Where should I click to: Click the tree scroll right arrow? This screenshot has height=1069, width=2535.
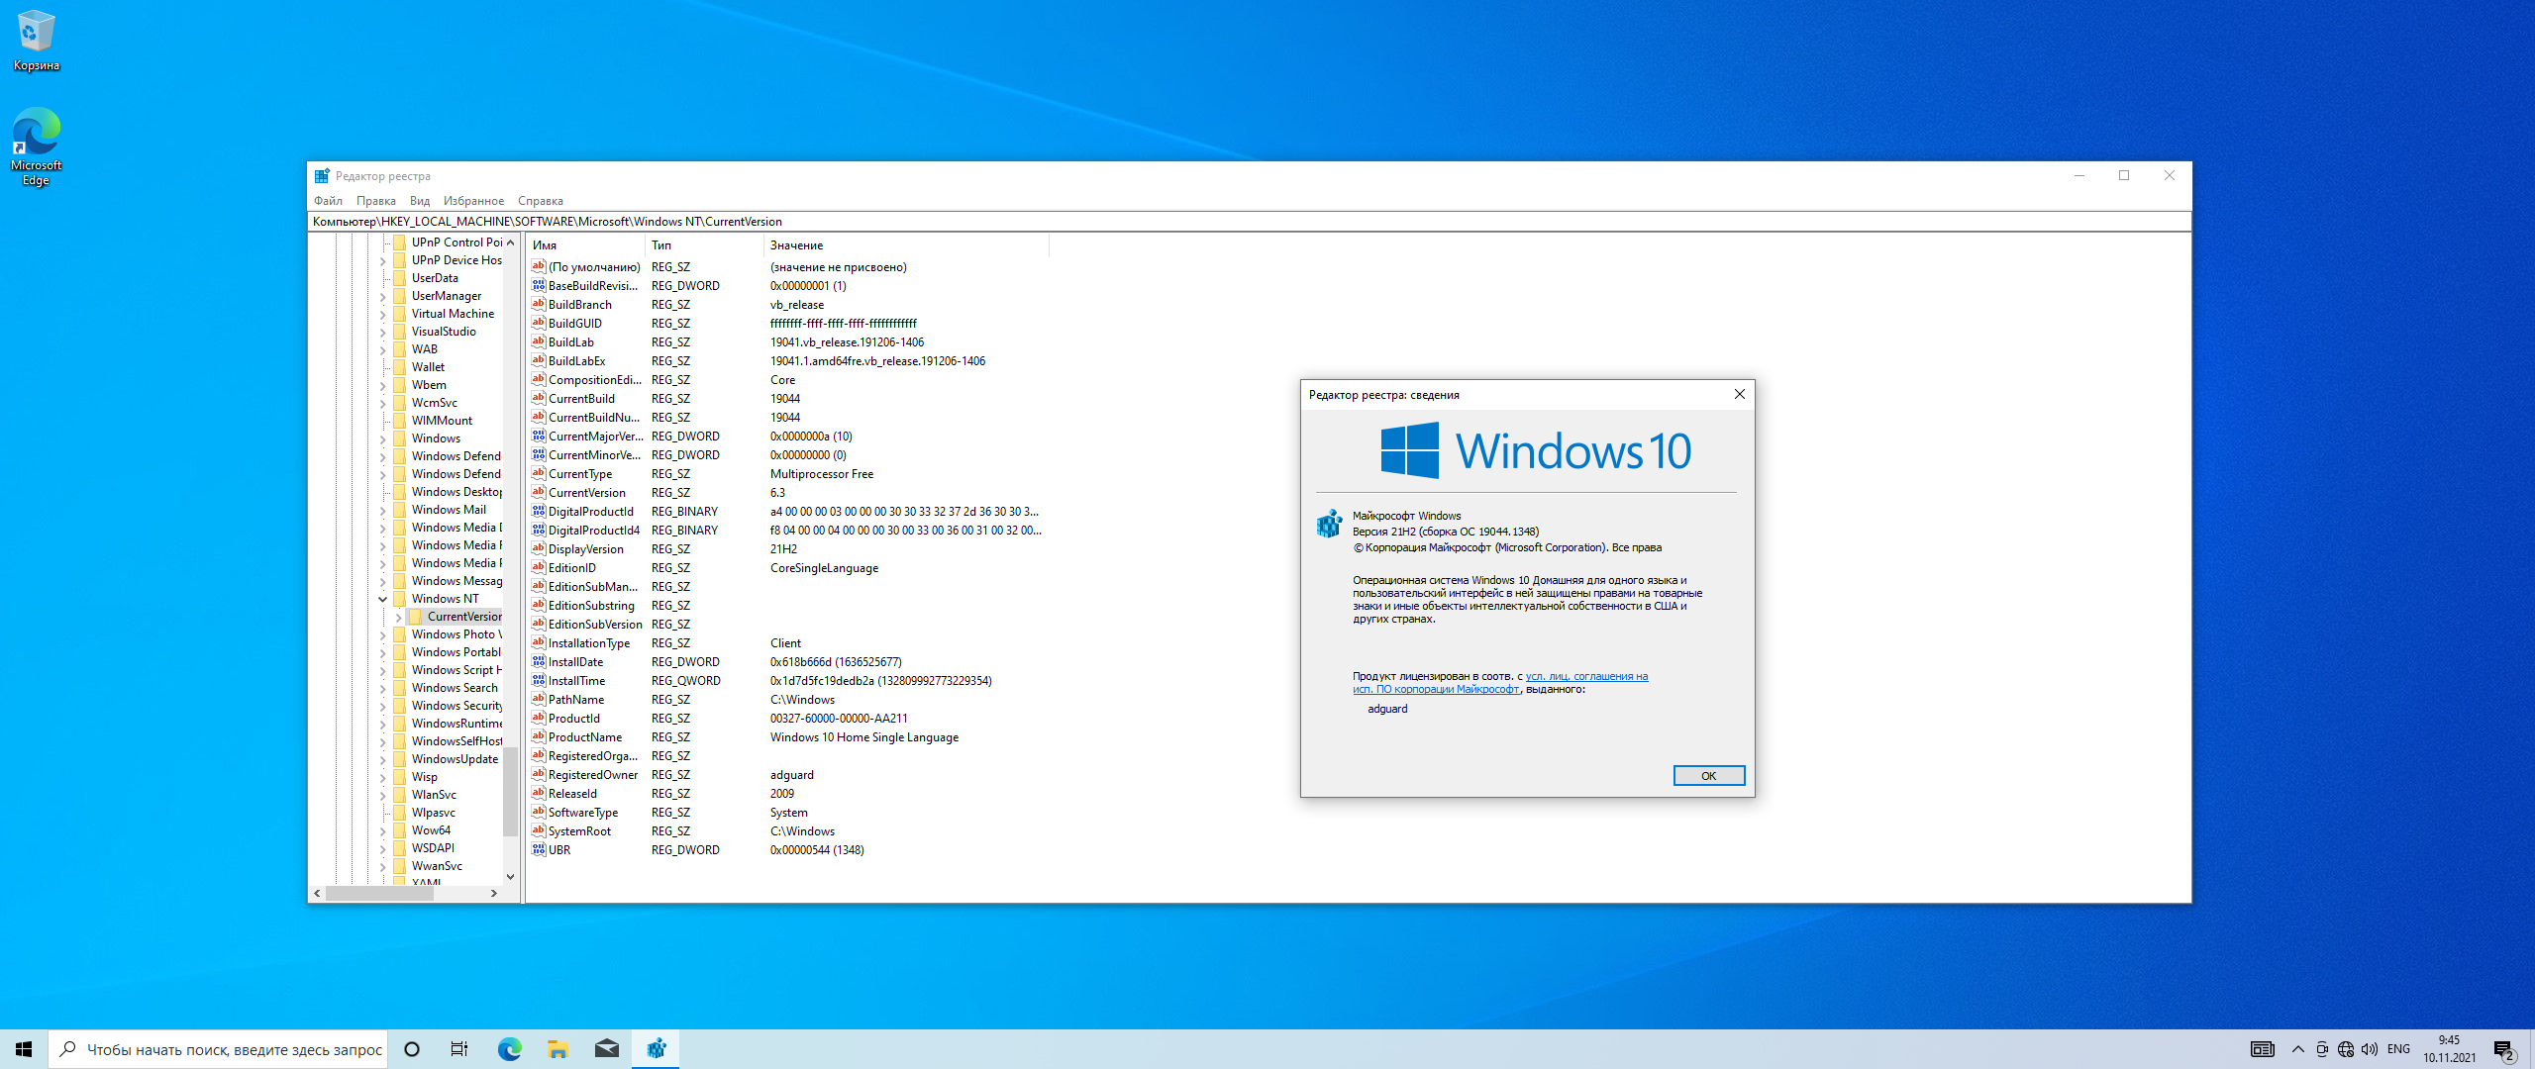(x=493, y=893)
